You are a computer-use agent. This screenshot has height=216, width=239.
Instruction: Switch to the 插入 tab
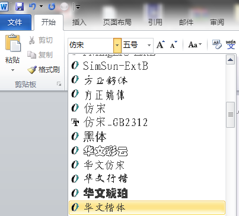coord(79,22)
